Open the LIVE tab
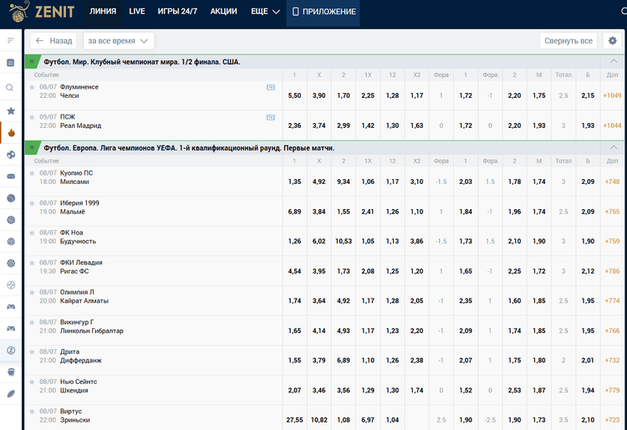The height and width of the screenshot is (430, 627). [137, 13]
